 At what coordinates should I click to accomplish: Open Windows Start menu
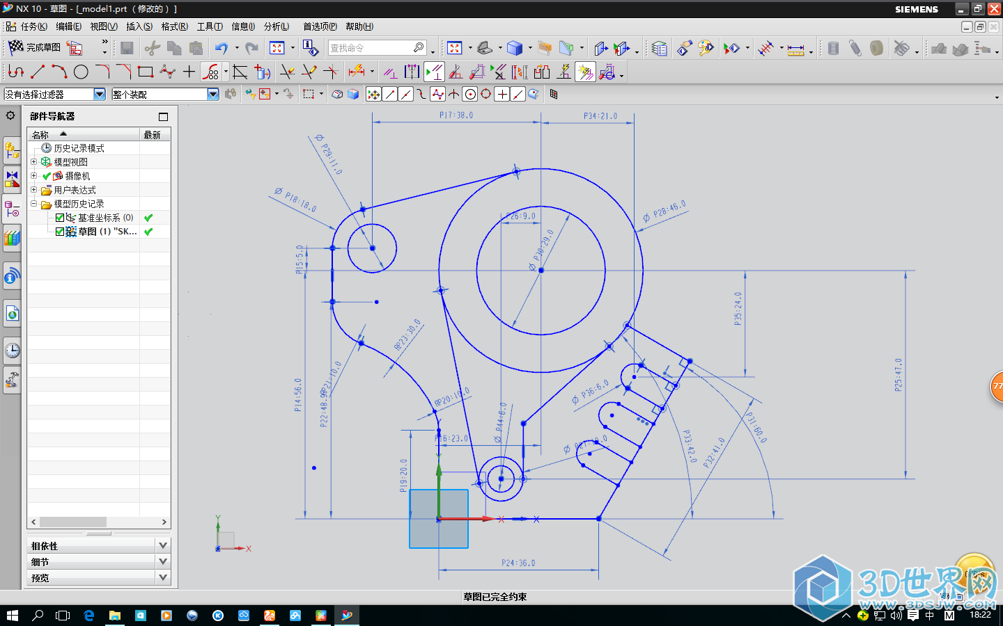pos(12,616)
